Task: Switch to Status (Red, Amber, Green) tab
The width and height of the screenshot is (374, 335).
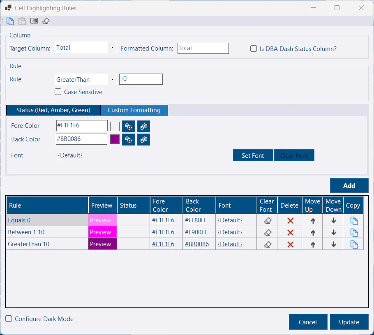Action: coord(53,110)
